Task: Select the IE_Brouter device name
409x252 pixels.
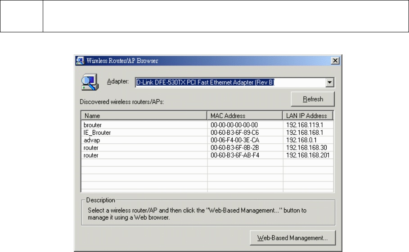Action: 97,133
